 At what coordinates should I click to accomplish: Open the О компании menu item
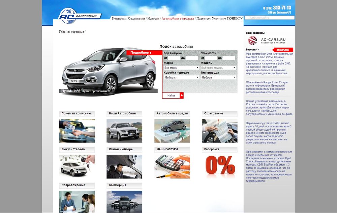click(136, 19)
